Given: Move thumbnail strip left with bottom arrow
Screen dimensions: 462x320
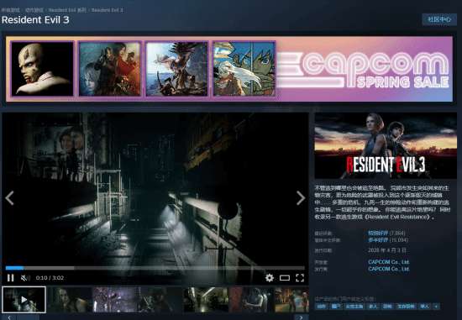Looking at the screenshot, I should tap(9, 317).
